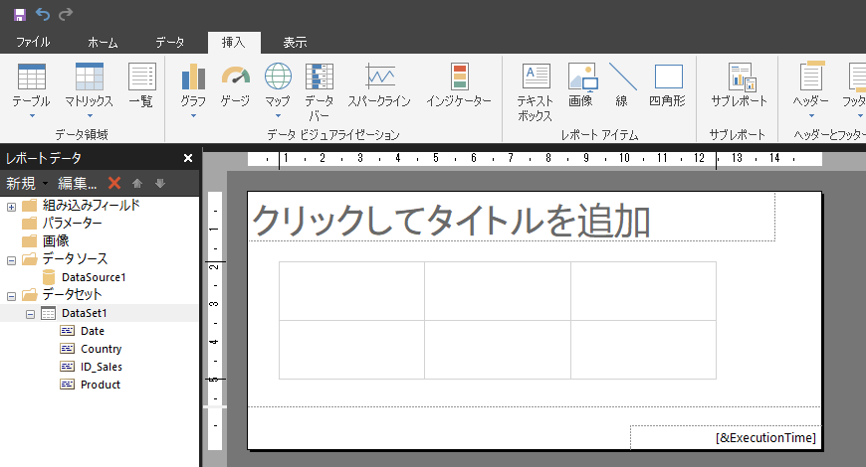Insert a 画像 image item
The width and height of the screenshot is (866, 467).
tap(581, 84)
